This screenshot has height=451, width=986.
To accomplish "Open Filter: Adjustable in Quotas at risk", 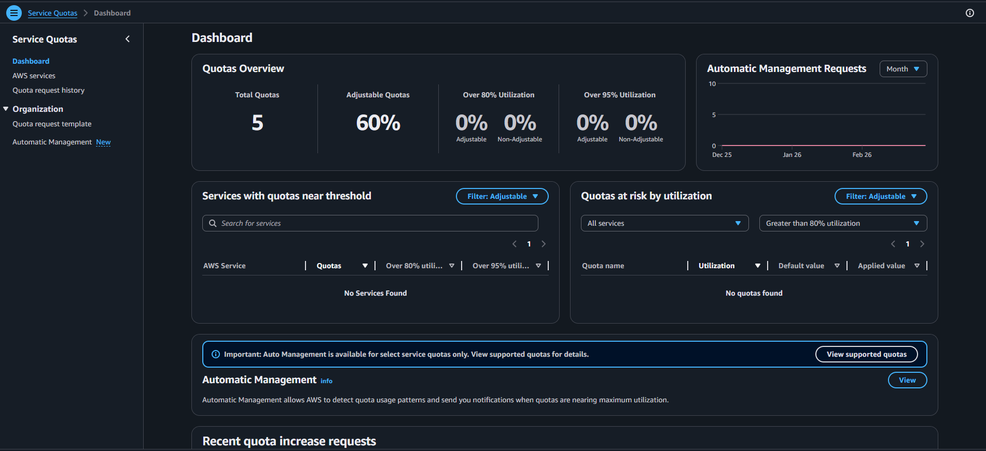I will [880, 196].
